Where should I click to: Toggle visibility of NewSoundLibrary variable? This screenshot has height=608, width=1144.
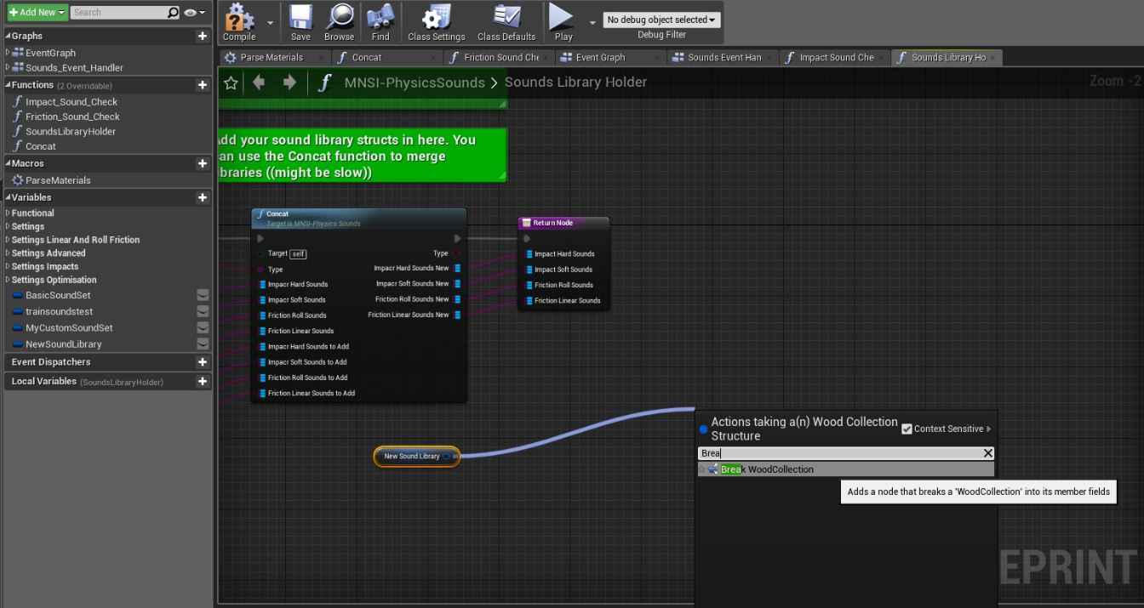203,344
